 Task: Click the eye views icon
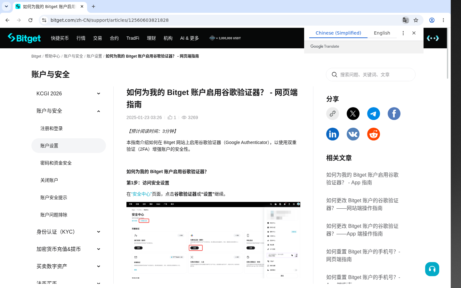184,117
